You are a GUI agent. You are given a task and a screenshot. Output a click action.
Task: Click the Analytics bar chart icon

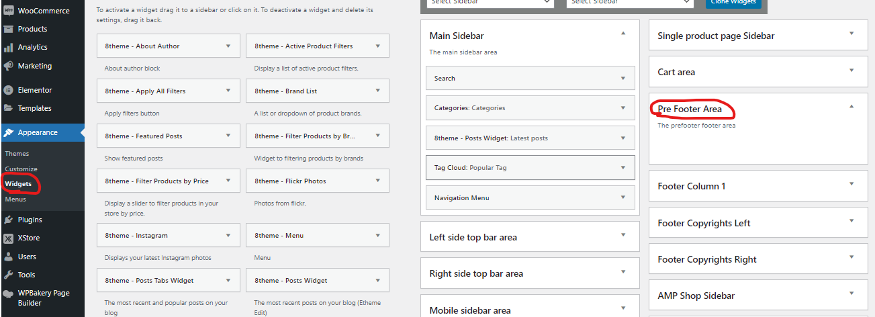(8, 47)
